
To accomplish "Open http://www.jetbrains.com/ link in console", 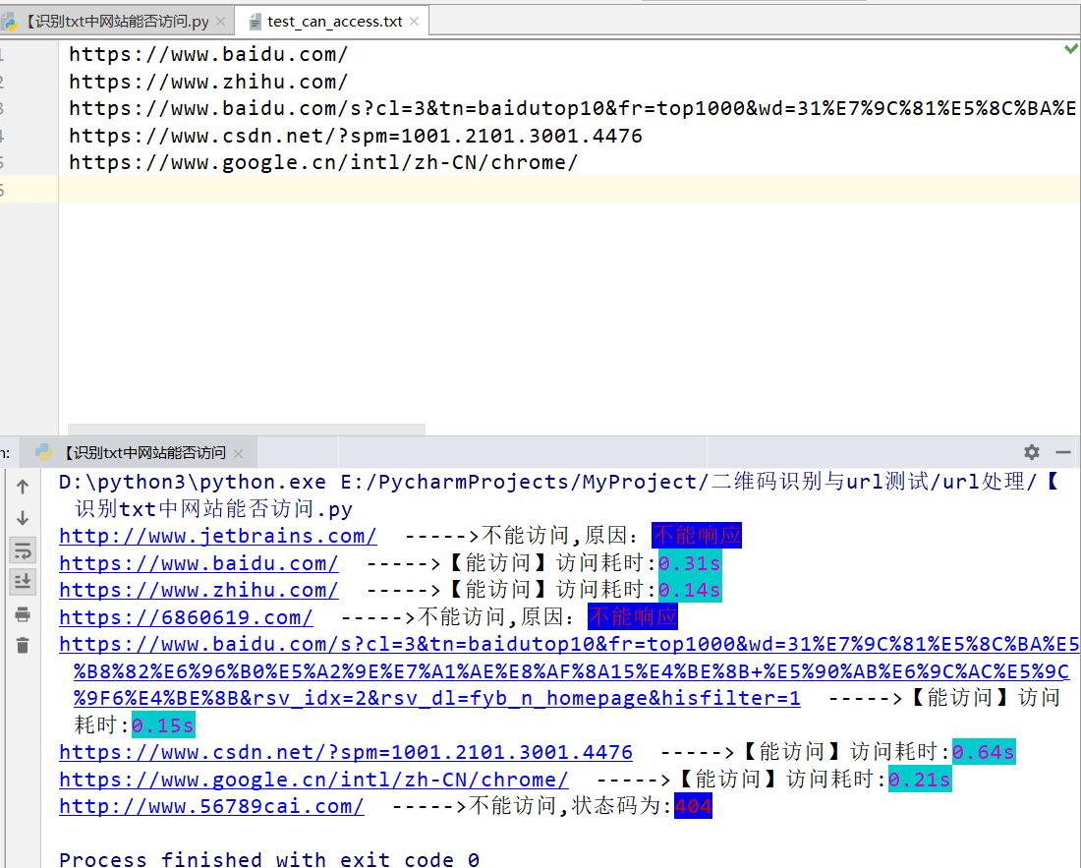I will [x=218, y=536].
